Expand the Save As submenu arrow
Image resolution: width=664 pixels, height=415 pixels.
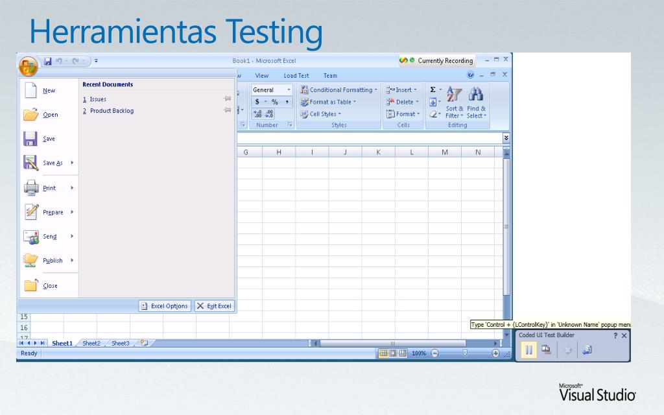tap(72, 163)
